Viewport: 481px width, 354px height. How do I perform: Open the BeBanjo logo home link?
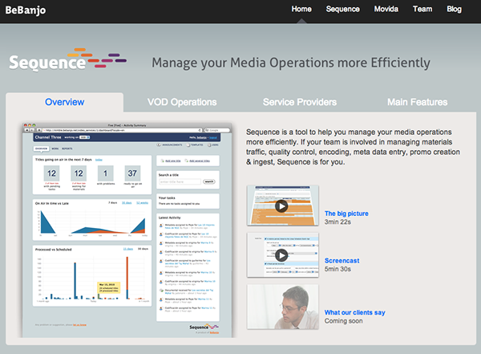pyautogui.click(x=26, y=10)
